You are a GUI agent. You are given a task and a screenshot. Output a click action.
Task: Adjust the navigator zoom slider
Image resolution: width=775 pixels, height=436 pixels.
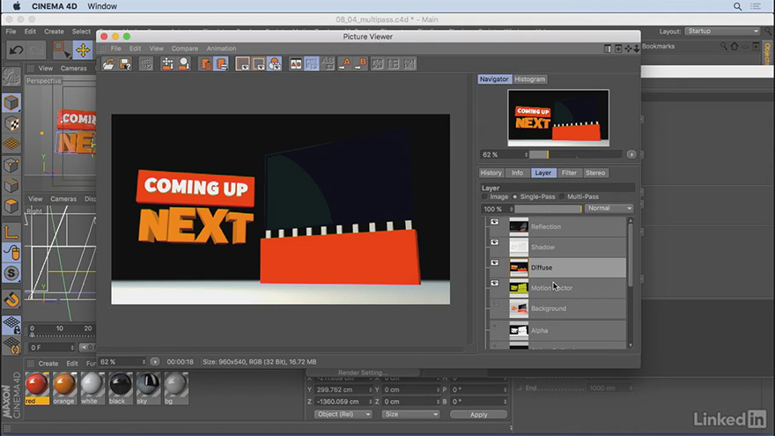pyautogui.click(x=575, y=155)
